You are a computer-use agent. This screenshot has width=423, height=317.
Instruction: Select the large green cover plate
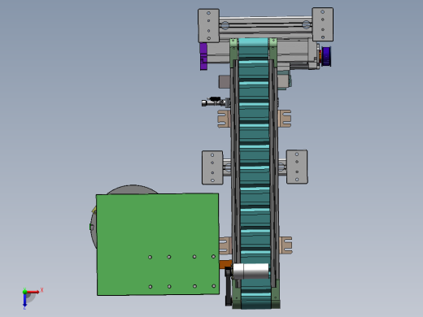click(x=158, y=244)
